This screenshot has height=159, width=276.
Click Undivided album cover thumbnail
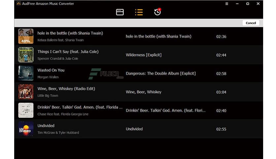pyautogui.click(x=26, y=129)
